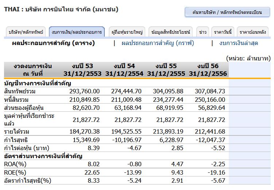
Task: Click ROE value -19.16
Action: [x=216, y=172]
